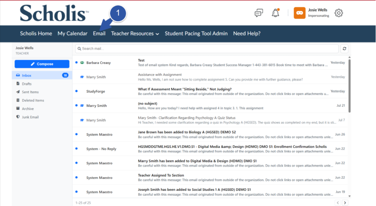Expand the Teacher Resources dropdown
Image resolution: width=376 pixels, height=206 pixels.
(135, 34)
